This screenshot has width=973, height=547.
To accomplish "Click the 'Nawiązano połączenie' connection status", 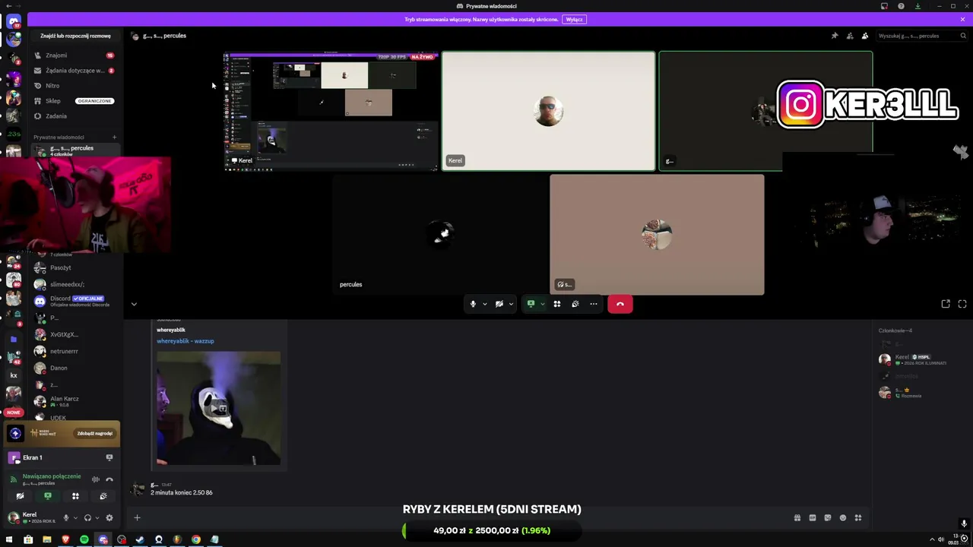I will tap(52, 476).
